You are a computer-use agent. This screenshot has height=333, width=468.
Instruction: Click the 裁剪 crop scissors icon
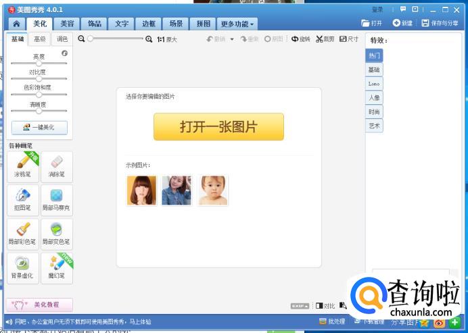pos(325,39)
